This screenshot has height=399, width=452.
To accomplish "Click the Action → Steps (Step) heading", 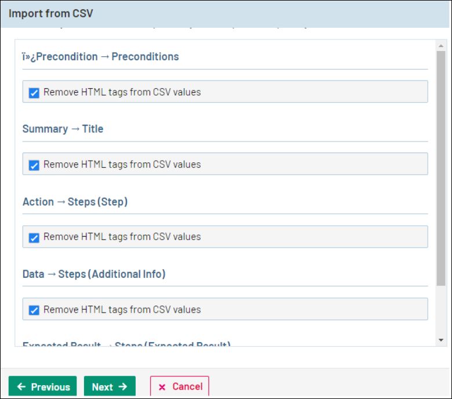I will coord(75,202).
